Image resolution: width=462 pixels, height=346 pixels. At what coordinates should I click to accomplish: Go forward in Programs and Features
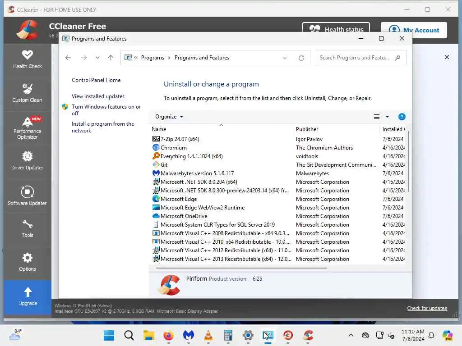[84, 58]
